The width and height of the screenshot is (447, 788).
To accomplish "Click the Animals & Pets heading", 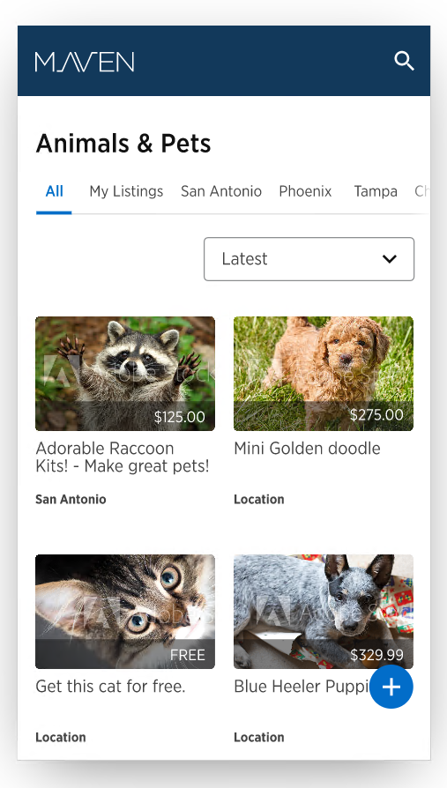I will [x=123, y=143].
